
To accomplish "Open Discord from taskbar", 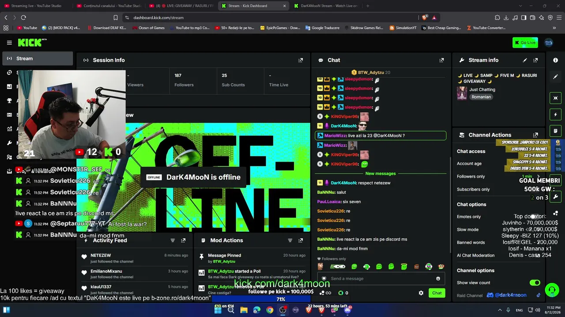I will click(x=347, y=310).
